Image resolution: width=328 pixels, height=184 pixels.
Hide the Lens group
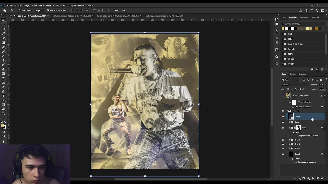[x=283, y=122]
